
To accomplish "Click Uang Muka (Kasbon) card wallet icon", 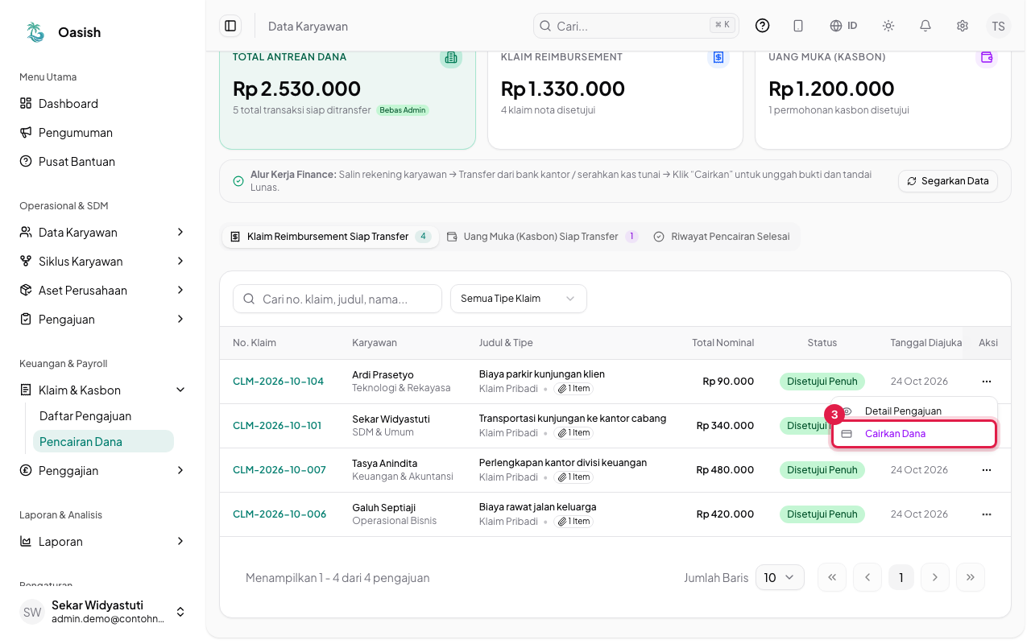I will 987,57.
